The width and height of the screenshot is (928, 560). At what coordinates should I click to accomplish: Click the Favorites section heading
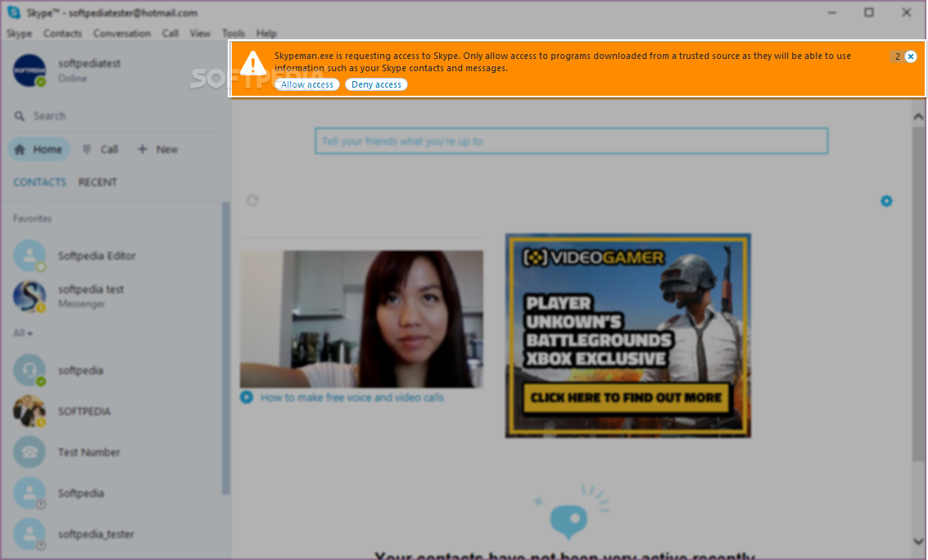click(x=33, y=219)
